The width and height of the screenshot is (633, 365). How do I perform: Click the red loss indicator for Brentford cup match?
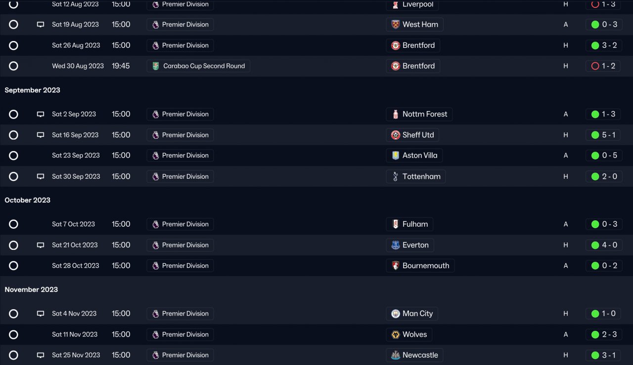coord(595,66)
